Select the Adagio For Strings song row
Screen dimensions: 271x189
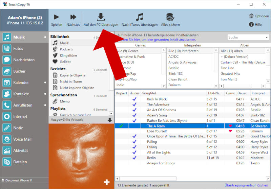[193, 163]
